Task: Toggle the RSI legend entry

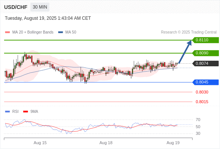Action: coord(12,112)
